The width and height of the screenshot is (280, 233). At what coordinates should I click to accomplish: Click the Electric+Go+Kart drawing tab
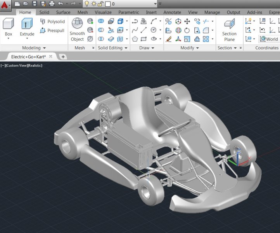coord(28,57)
